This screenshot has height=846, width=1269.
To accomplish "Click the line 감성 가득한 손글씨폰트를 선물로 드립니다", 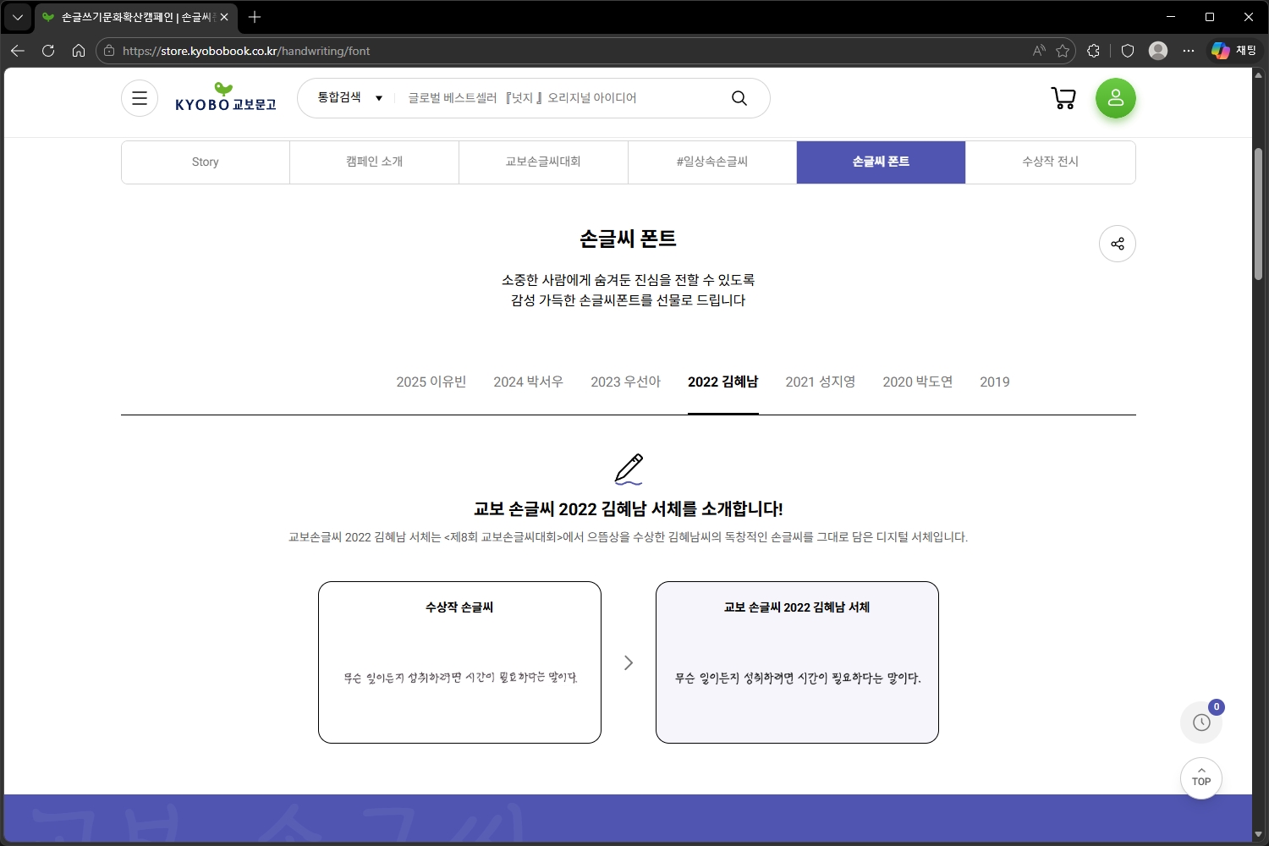I will click(628, 300).
